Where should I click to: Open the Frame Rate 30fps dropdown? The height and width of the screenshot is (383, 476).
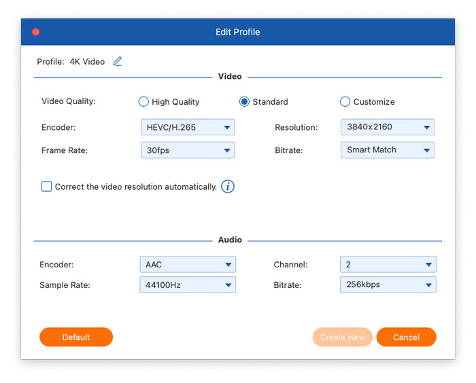pyautogui.click(x=187, y=150)
